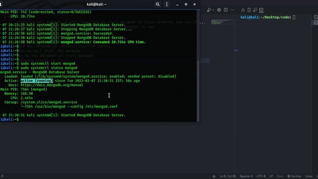Open search in the terminal window title bar
318x179 pixels.
coord(158,4)
